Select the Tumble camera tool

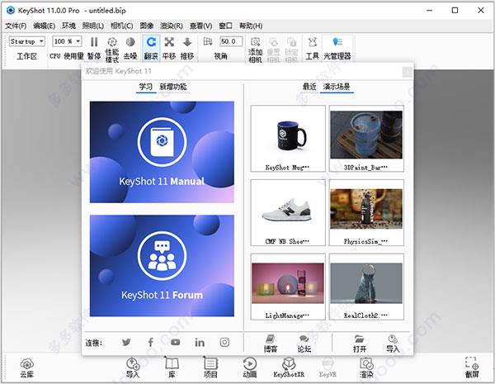pyautogui.click(x=150, y=43)
